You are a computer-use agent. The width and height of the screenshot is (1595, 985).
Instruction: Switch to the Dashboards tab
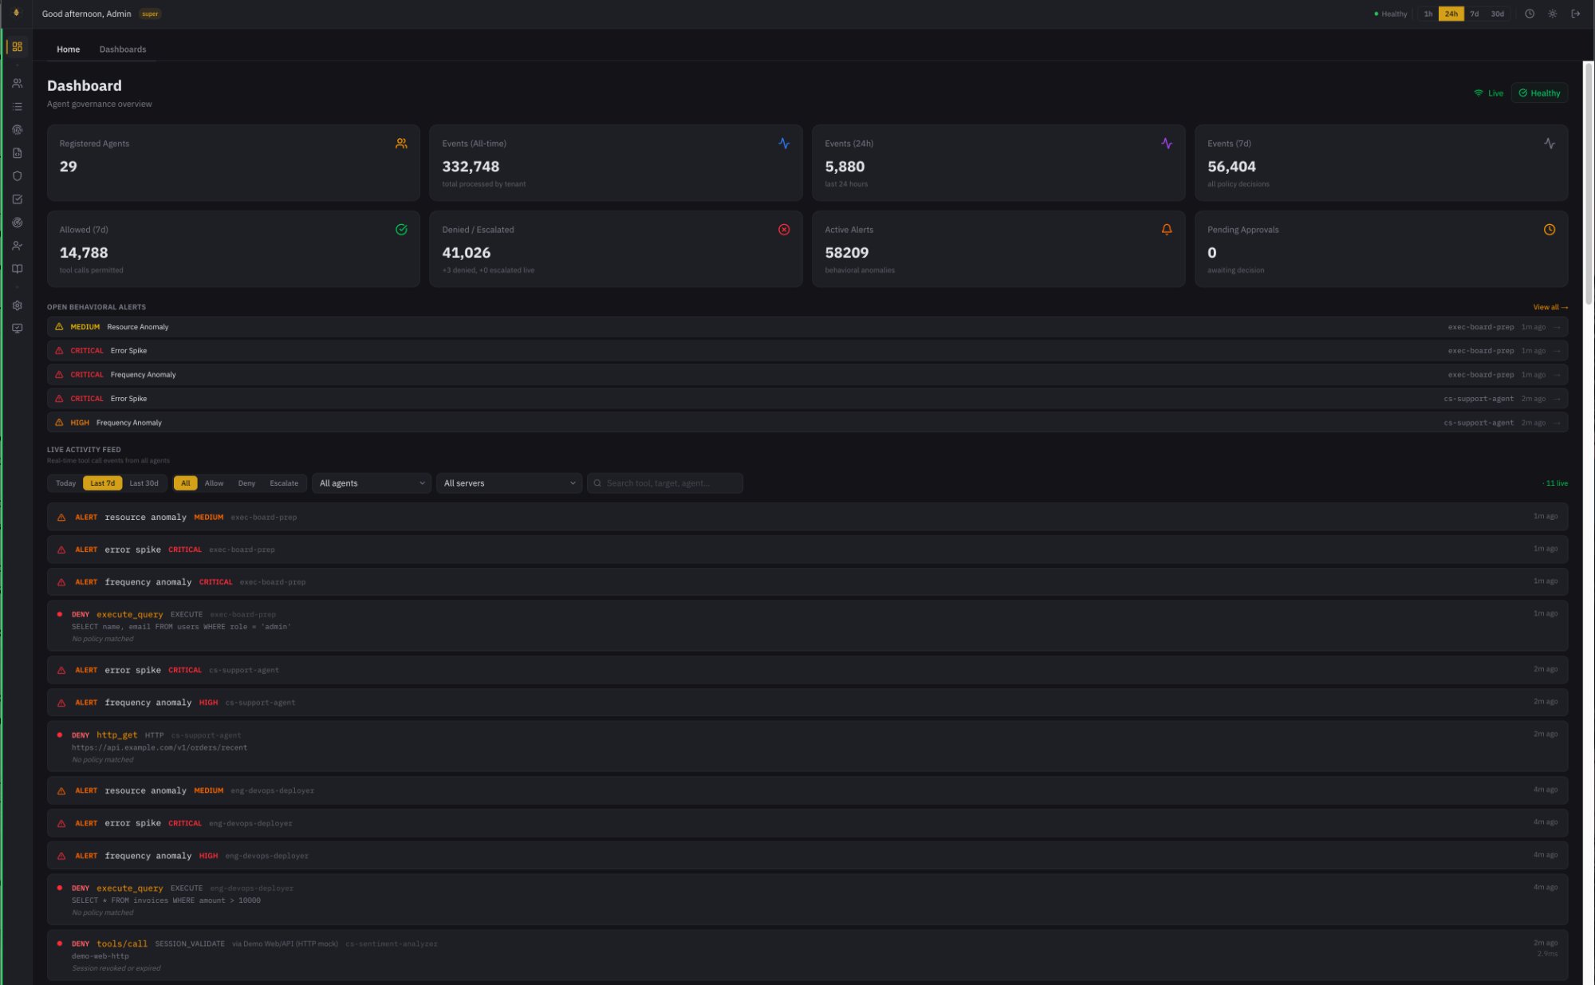click(123, 49)
